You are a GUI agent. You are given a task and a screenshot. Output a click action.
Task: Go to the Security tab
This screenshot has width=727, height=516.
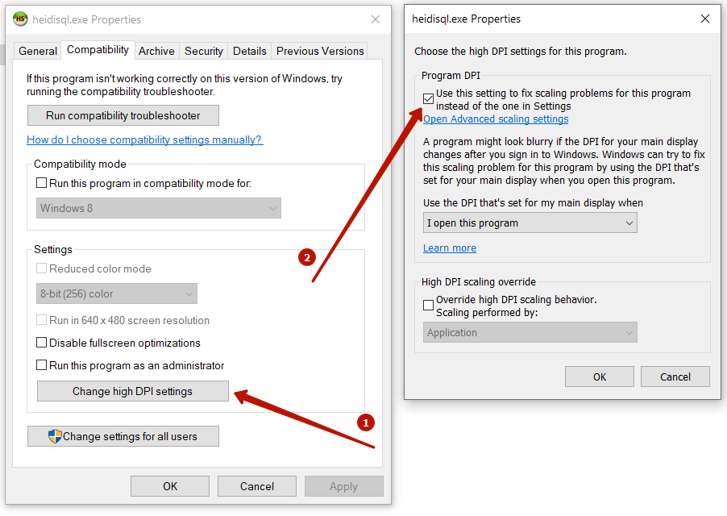click(x=204, y=51)
